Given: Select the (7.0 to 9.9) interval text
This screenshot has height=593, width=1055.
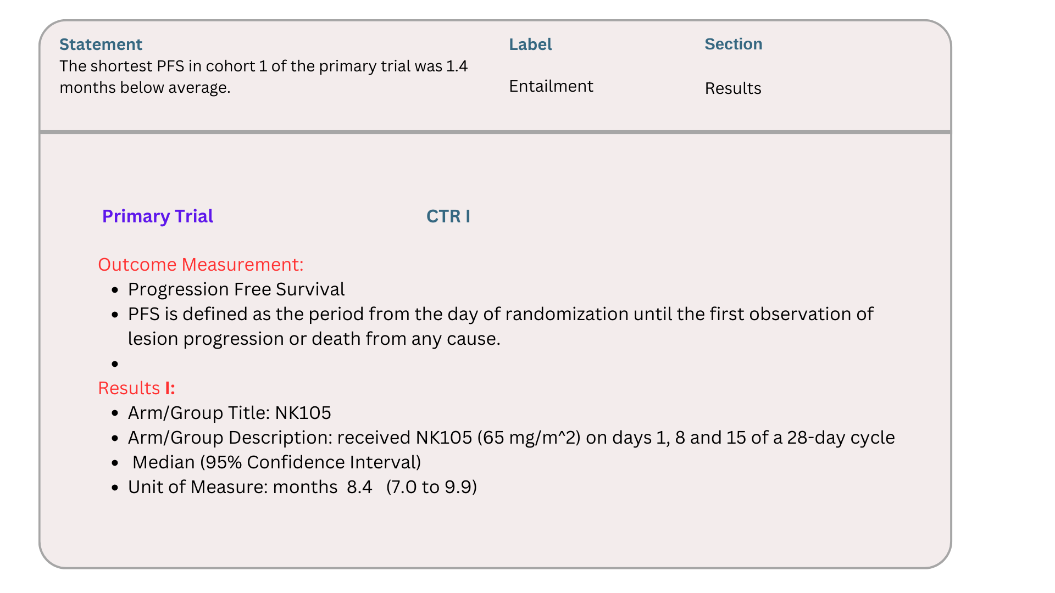Looking at the screenshot, I should [431, 487].
